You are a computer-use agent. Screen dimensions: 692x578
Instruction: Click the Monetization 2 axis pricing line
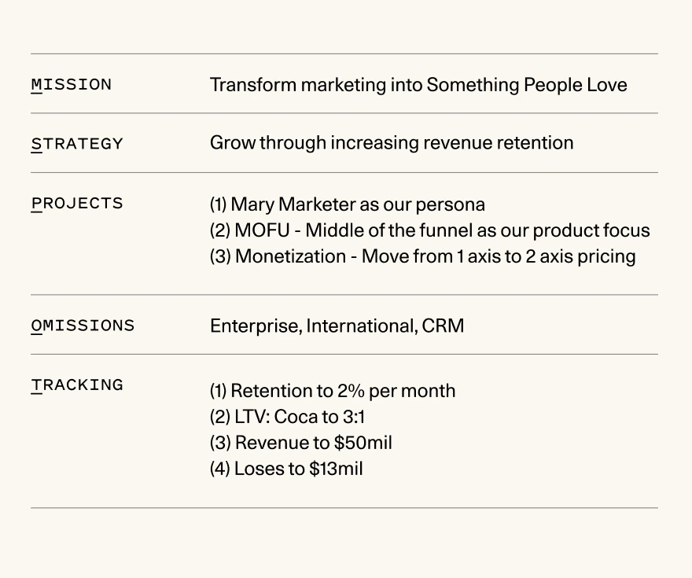point(423,256)
